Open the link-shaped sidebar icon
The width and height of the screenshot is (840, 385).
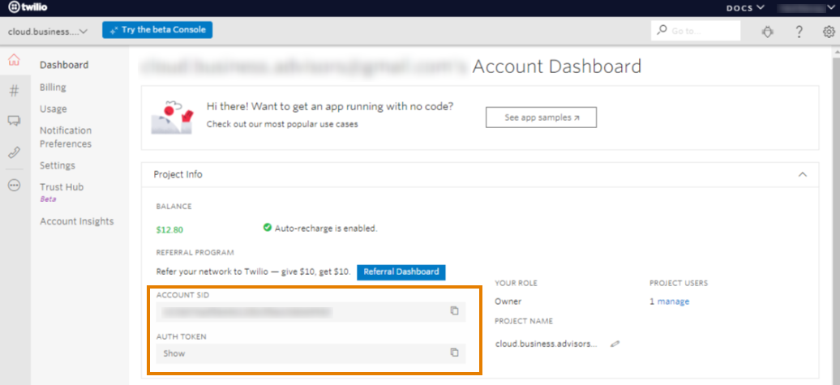[x=14, y=152]
